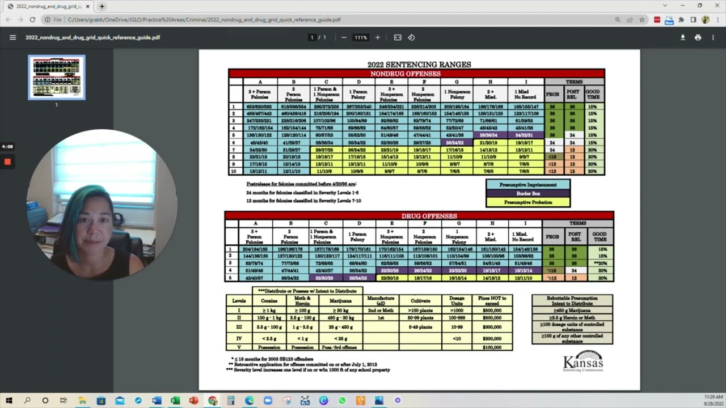Viewport: 726px width, 408px height.
Task: Open browser zoom indicator in address bar
Action: (617, 19)
